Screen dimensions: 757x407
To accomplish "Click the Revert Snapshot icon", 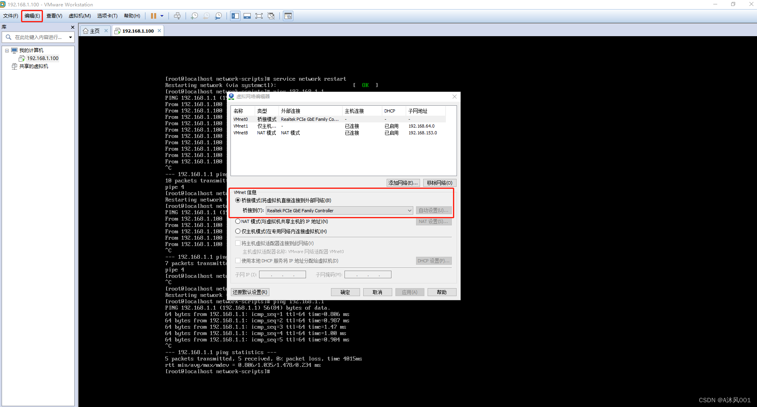I will coord(206,16).
